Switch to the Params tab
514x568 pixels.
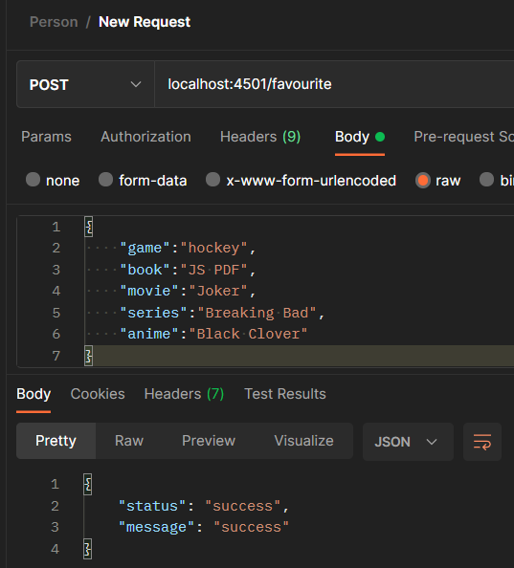(46, 137)
